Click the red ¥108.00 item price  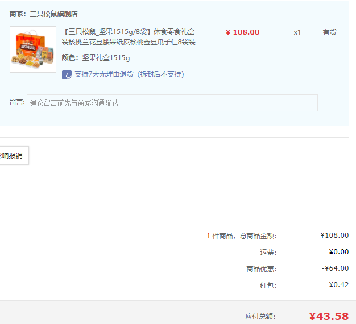click(242, 32)
